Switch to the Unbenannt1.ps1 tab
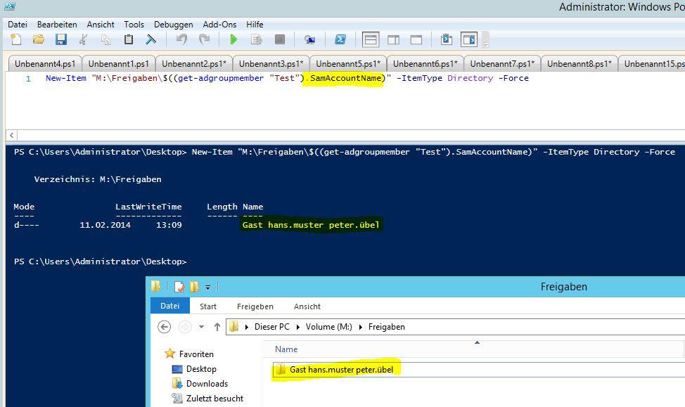Image resolution: width=685 pixels, height=407 pixels. (118, 64)
